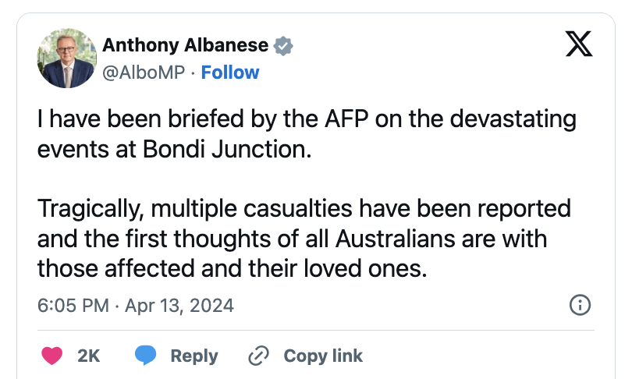Image resolution: width=632 pixels, height=379 pixels.
Task: Click the chain link icon
Action: pyautogui.click(x=257, y=356)
